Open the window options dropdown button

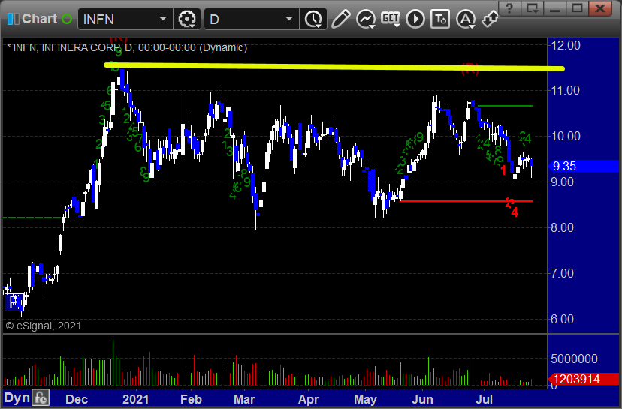(x=532, y=8)
